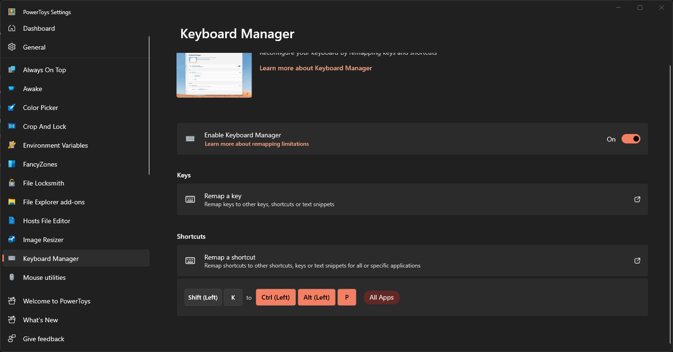Click the File Locksmith padlock icon
The width and height of the screenshot is (673, 352).
(12, 183)
